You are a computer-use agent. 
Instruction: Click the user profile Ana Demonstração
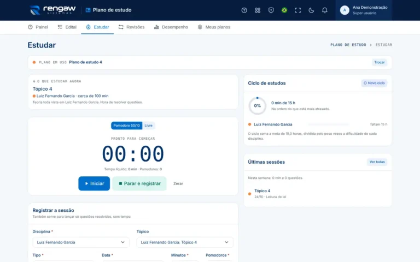[364, 10]
